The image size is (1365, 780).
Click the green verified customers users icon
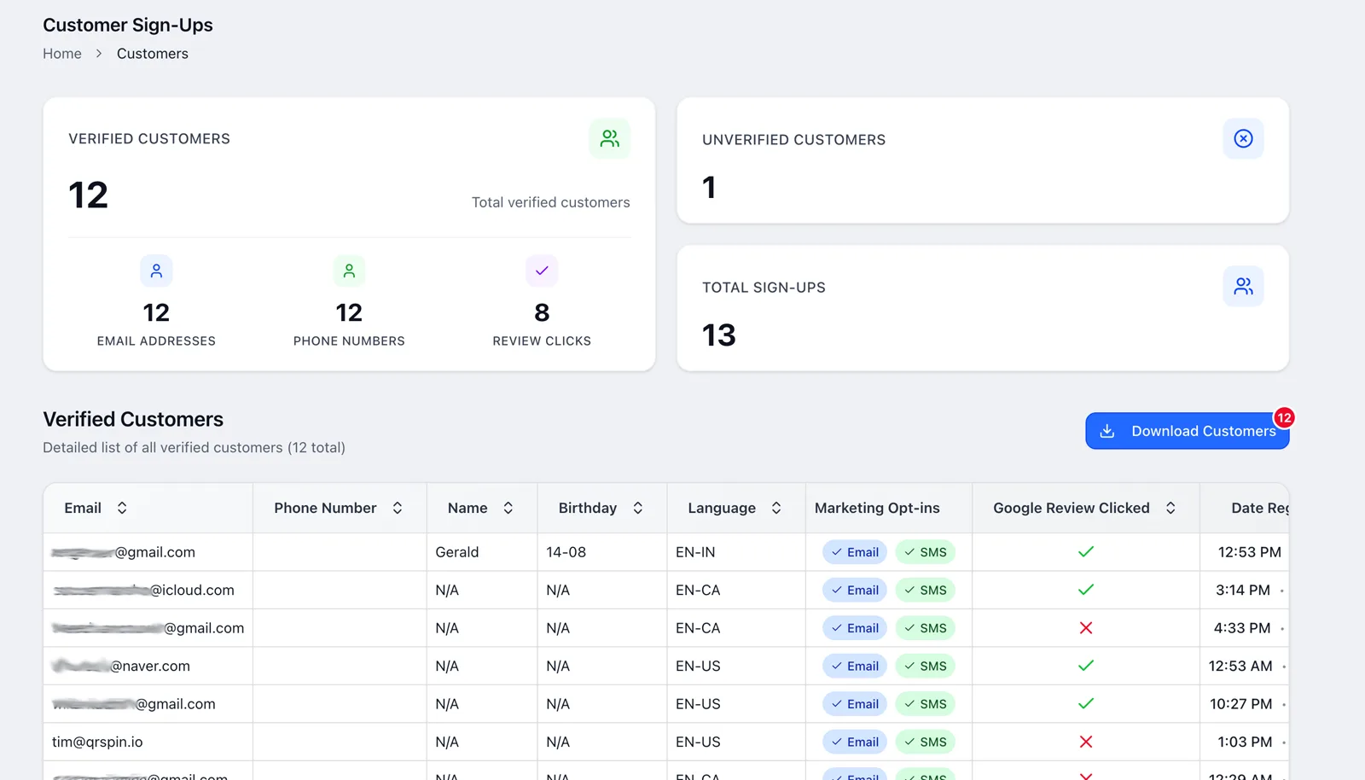coord(609,138)
